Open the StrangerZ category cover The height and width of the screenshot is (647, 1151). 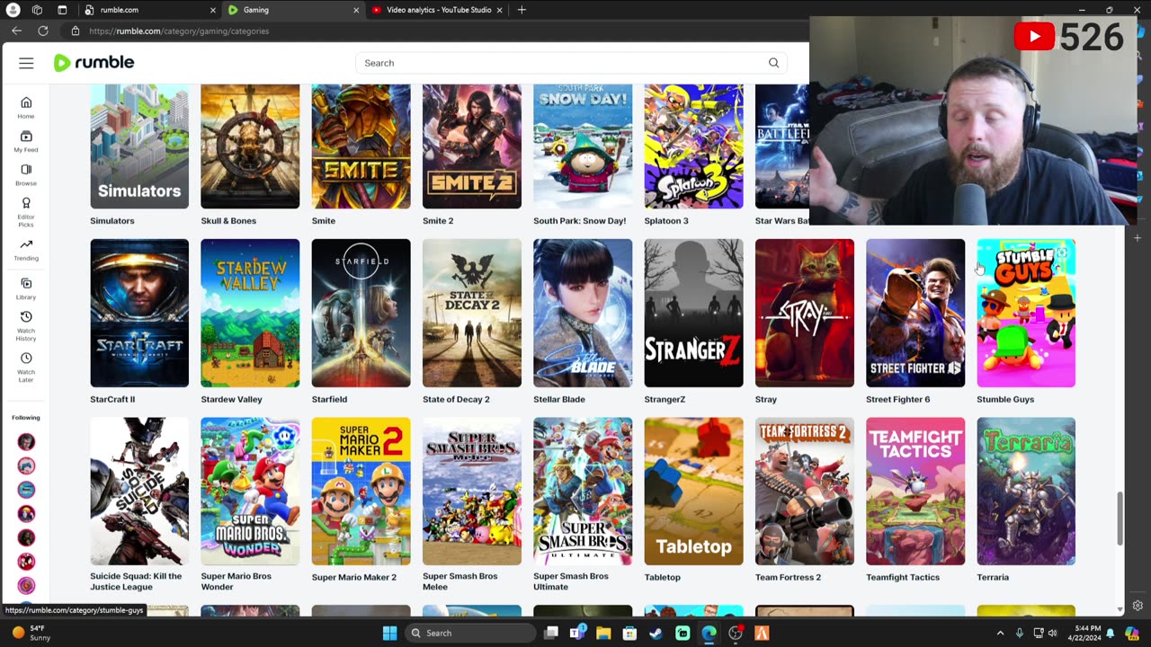point(693,313)
